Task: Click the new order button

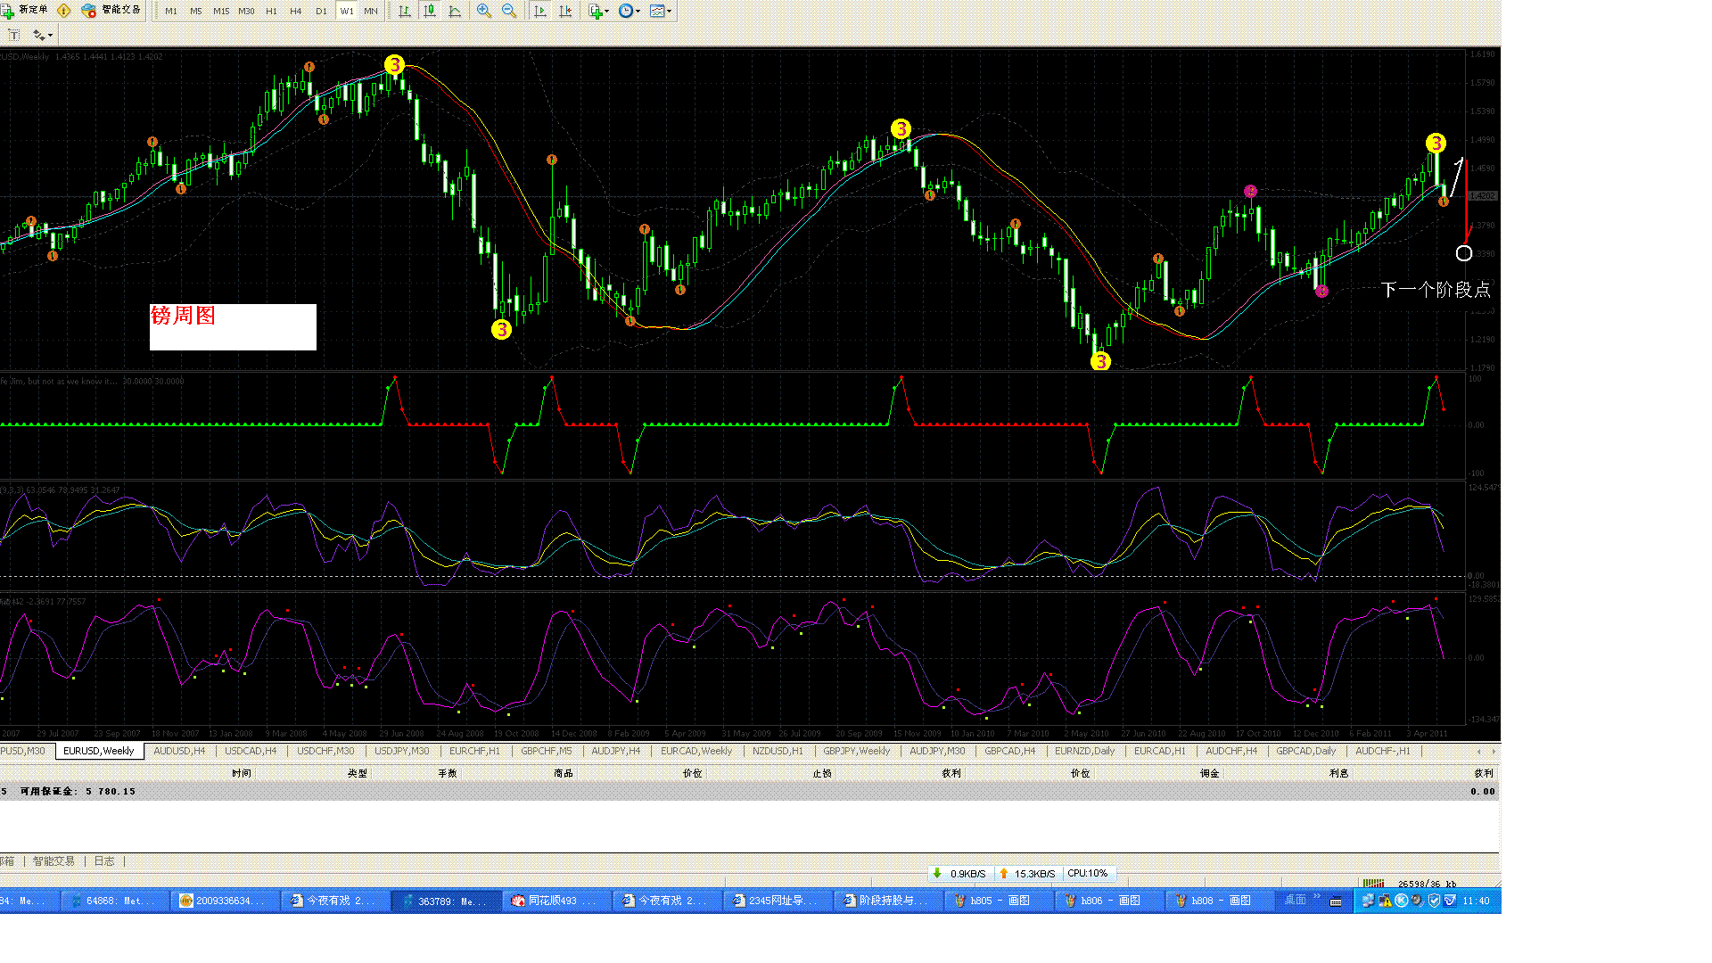Action: 25,10
